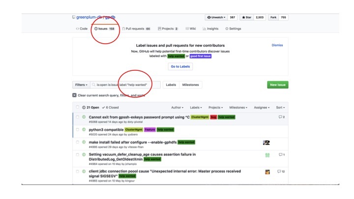Expand the Labels filter dropdown in list header
354x199 pixels.
(196, 108)
